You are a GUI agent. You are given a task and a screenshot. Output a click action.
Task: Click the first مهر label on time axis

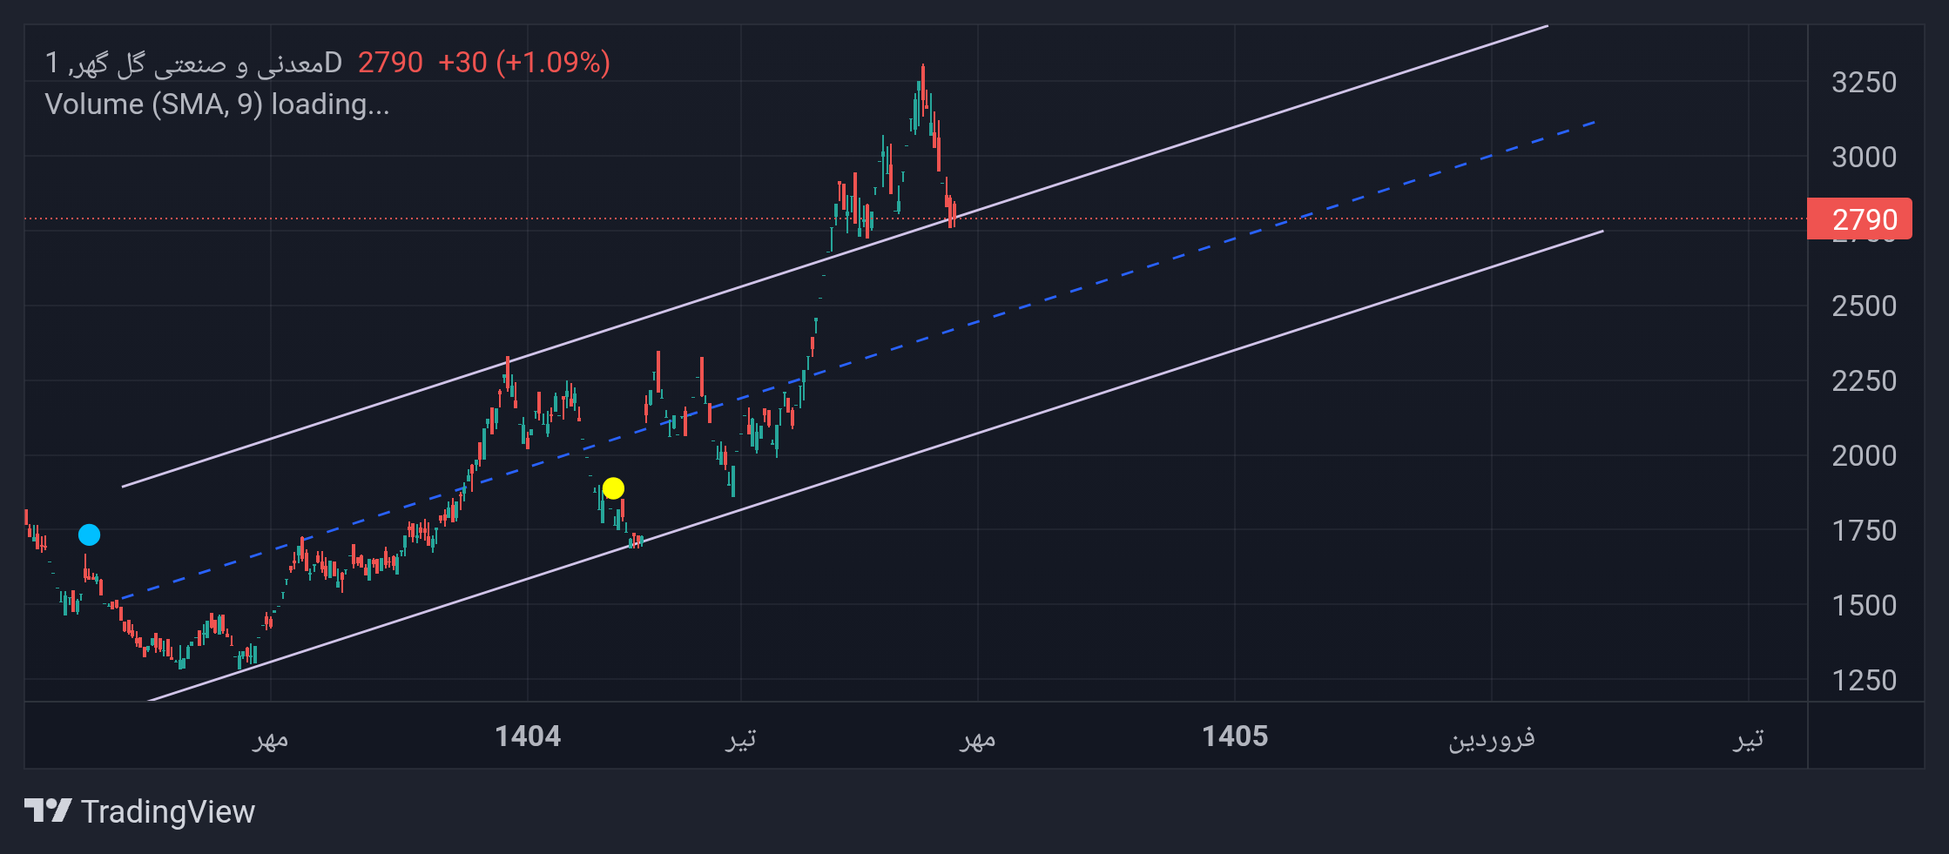click(270, 740)
